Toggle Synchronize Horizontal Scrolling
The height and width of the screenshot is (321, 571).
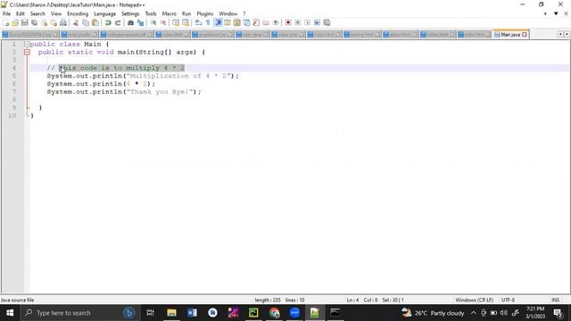coord(186,22)
